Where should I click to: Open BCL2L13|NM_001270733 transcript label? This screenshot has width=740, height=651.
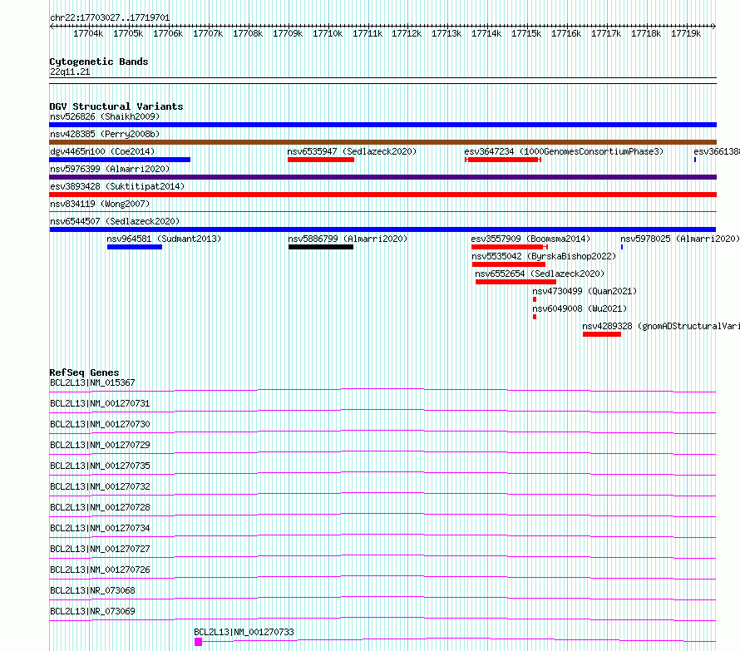coord(244,632)
